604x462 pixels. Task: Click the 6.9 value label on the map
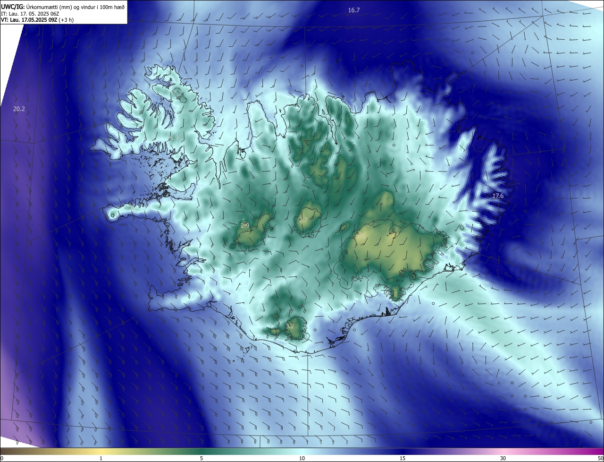click(x=174, y=138)
